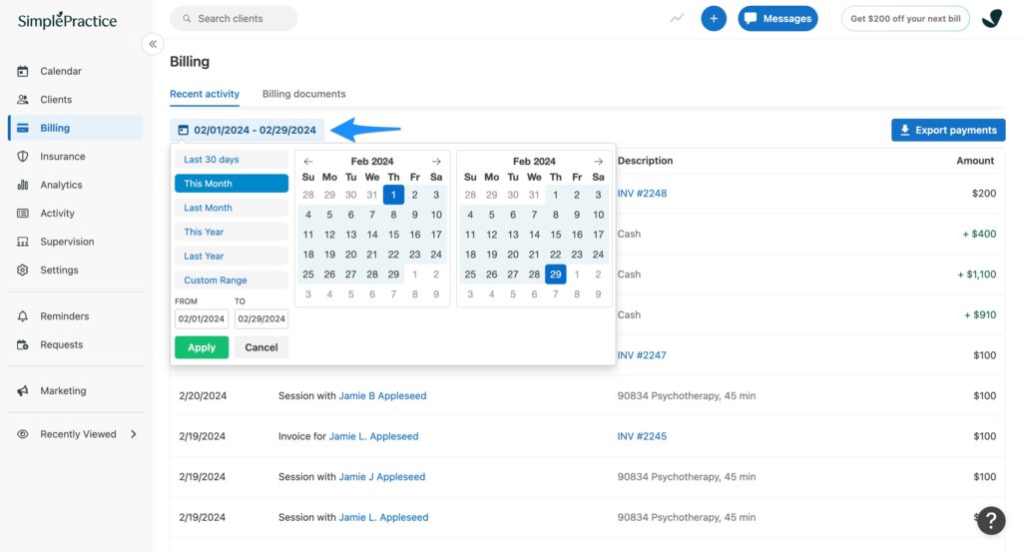Select the Last 30 days range preset

pos(232,160)
